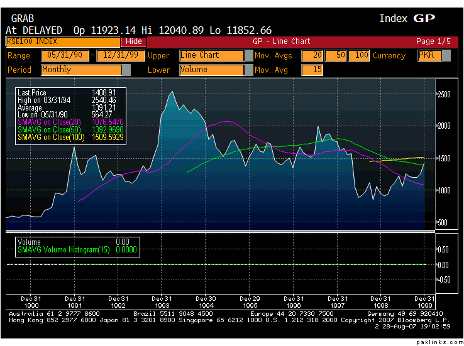The width and height of the screenshot is (464, 346).
Task: Click the Hide button
Action: [134, 41]
